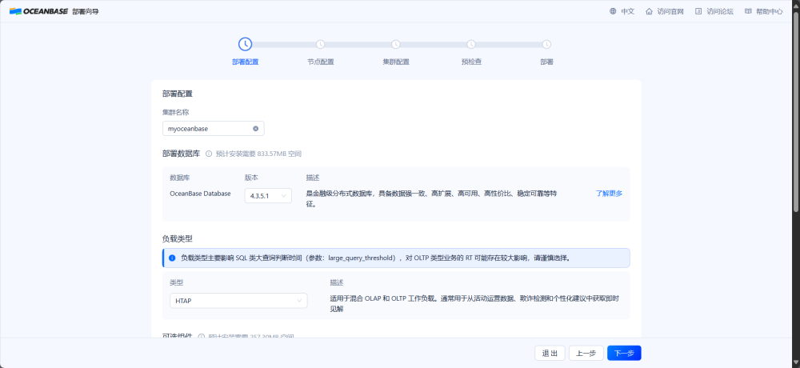Open the 访问官网 link

670,11
